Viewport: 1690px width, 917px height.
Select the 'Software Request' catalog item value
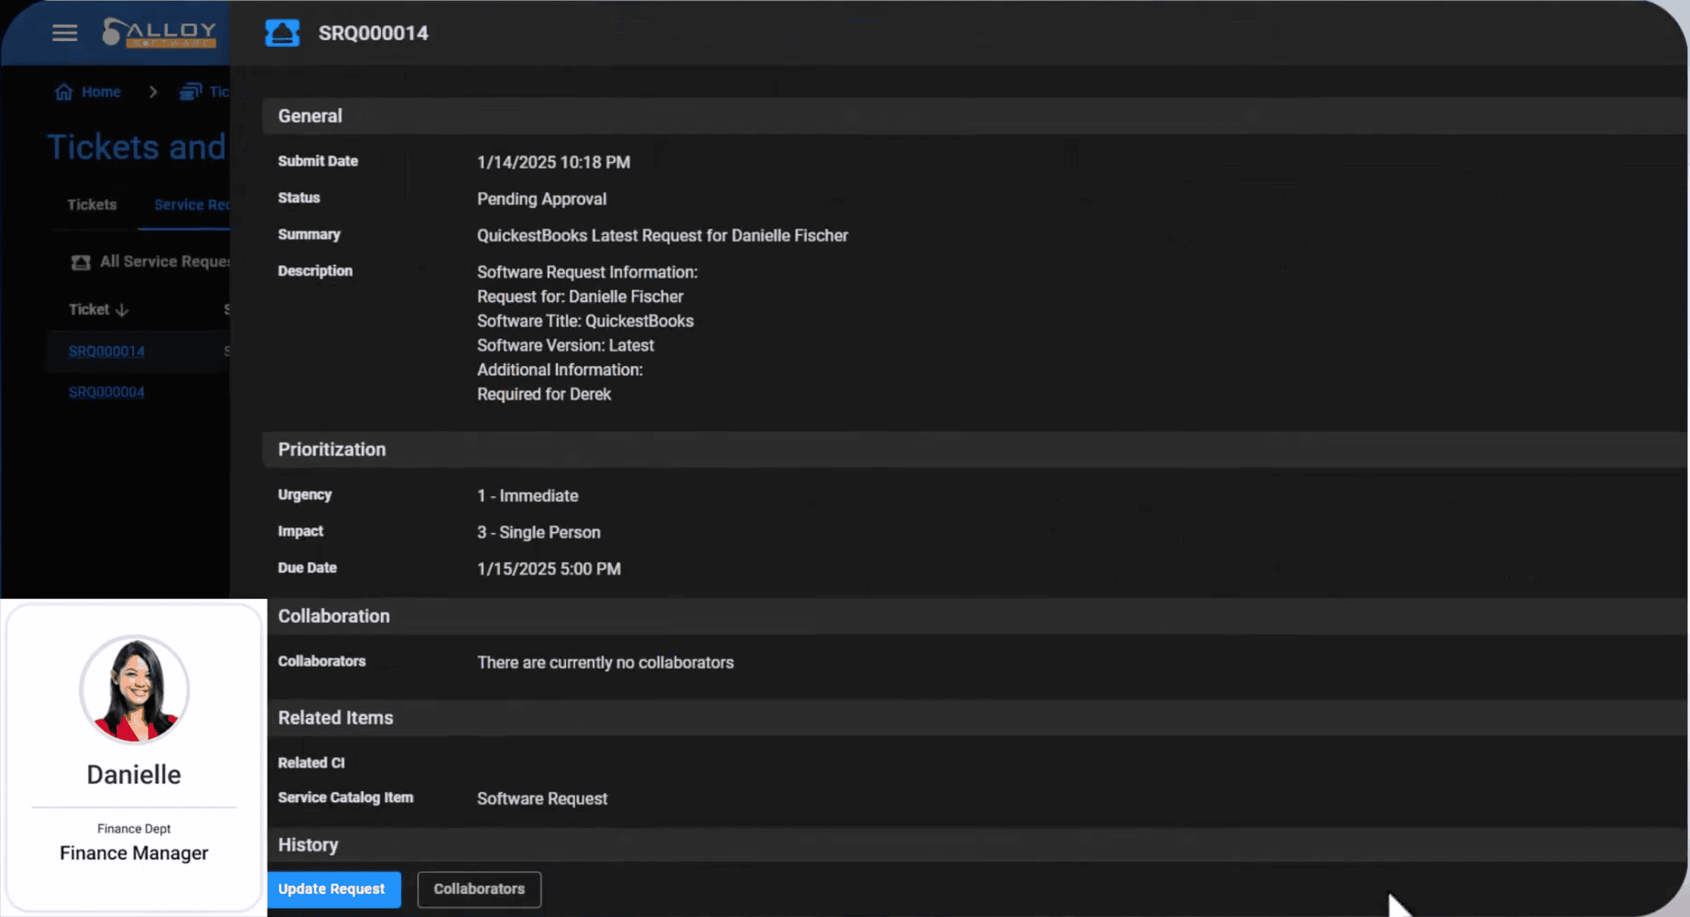click(542, 799)
